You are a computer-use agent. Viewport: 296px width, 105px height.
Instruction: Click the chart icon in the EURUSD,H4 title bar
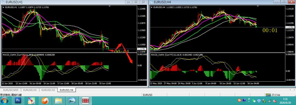pos(151,2)
